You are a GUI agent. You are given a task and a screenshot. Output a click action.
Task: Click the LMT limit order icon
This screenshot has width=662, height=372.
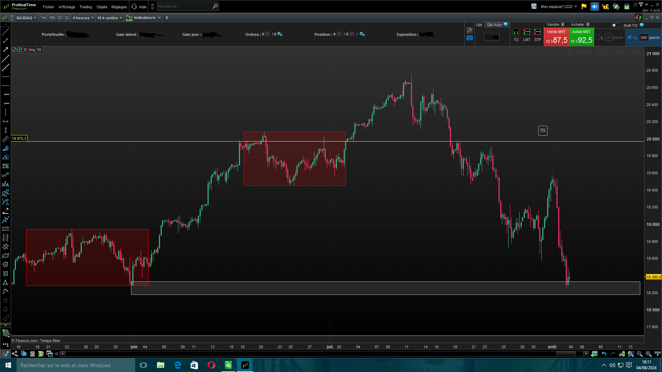pyautogui.click(x=526, y=32)
